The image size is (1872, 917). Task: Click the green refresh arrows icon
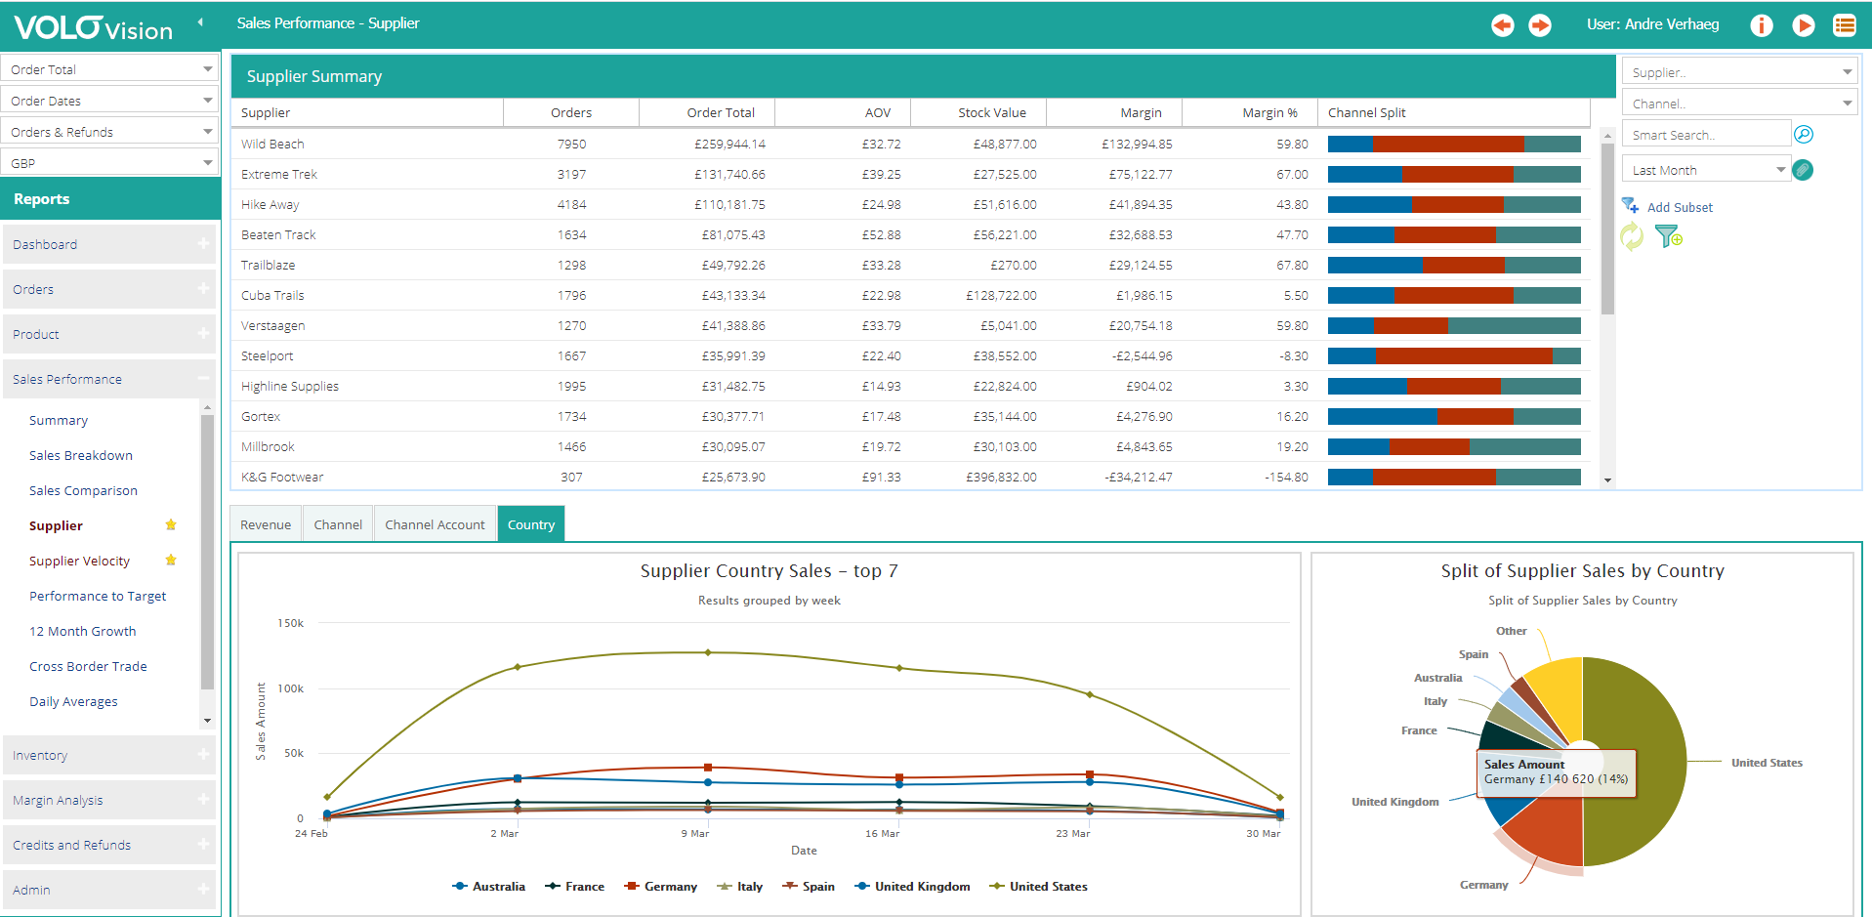(x=1632, y=236)
